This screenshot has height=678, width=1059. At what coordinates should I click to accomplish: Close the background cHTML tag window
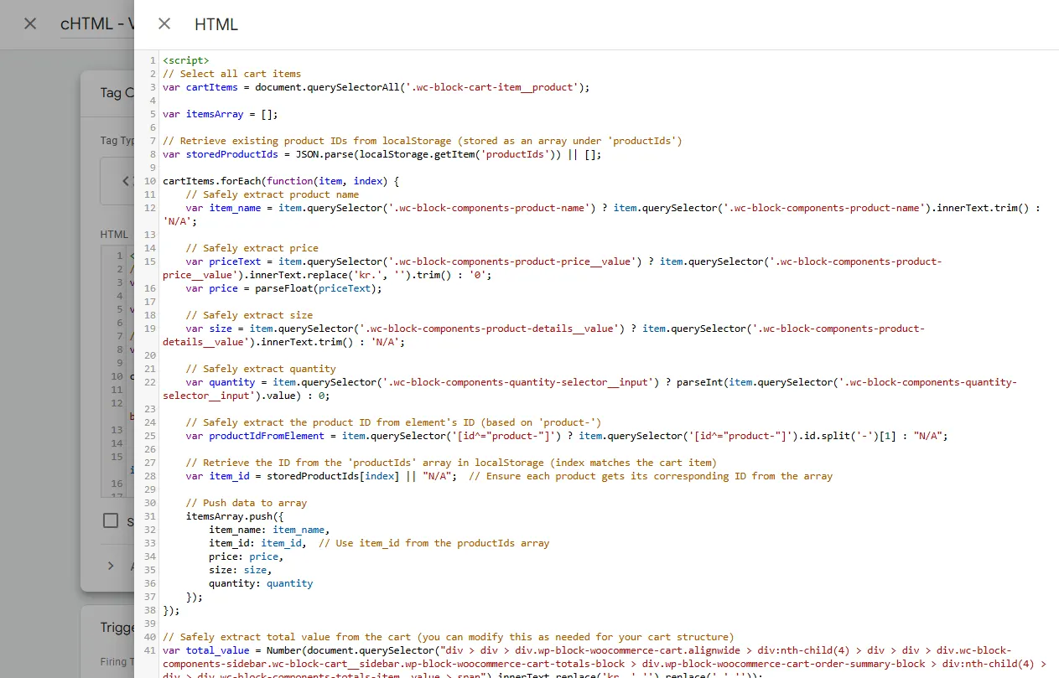click(x=30, y=23)
